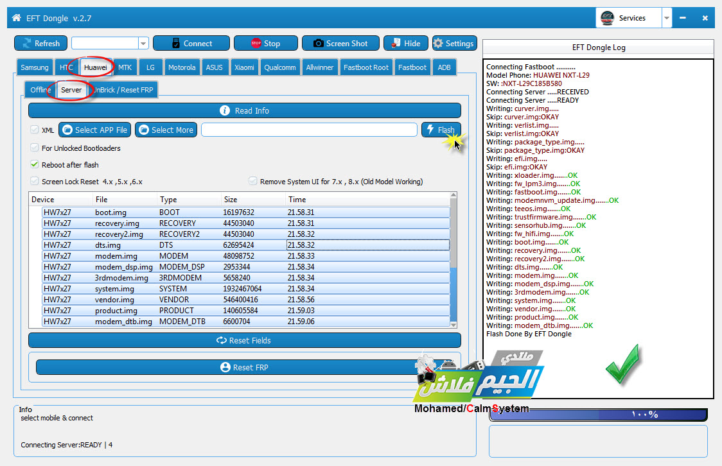The image size is (722, 466).
Task: Click the file path input field
Action: coord(309,130)
